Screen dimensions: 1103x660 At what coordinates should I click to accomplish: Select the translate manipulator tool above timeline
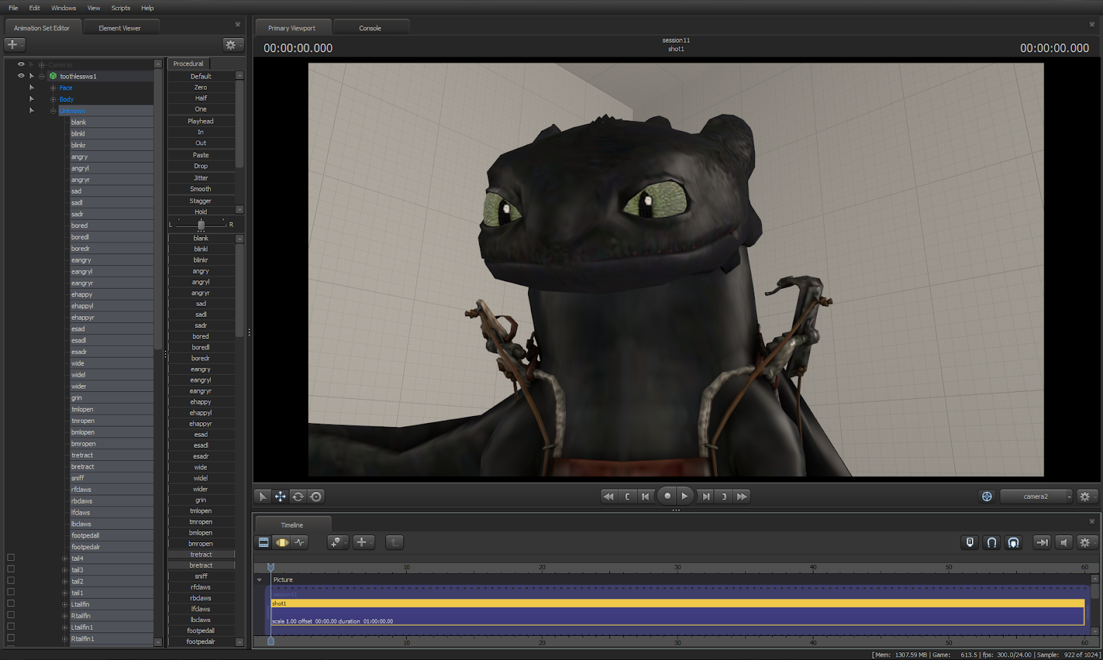pyautogui.click(x=280, y=496)
